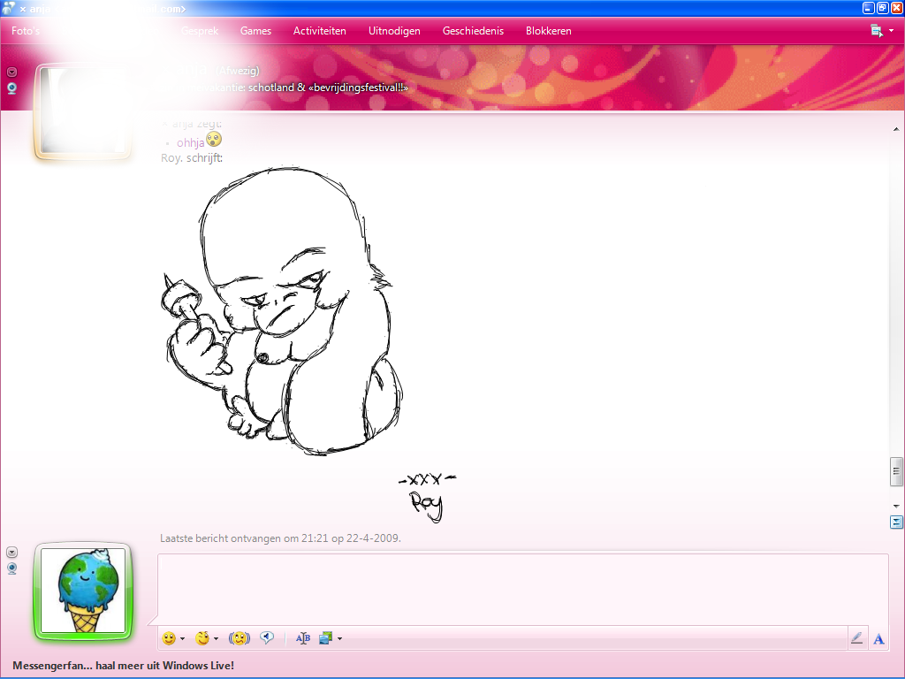Viewport: 905px width, 679px height.
Task: Record a voice clip
Action: pyautogui.click(x=268, y=637)
